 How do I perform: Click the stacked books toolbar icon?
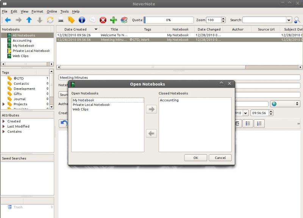coord(124,20)
